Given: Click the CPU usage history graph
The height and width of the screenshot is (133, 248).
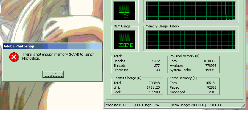Looking at the screenshot, I should tap(191, 11).
